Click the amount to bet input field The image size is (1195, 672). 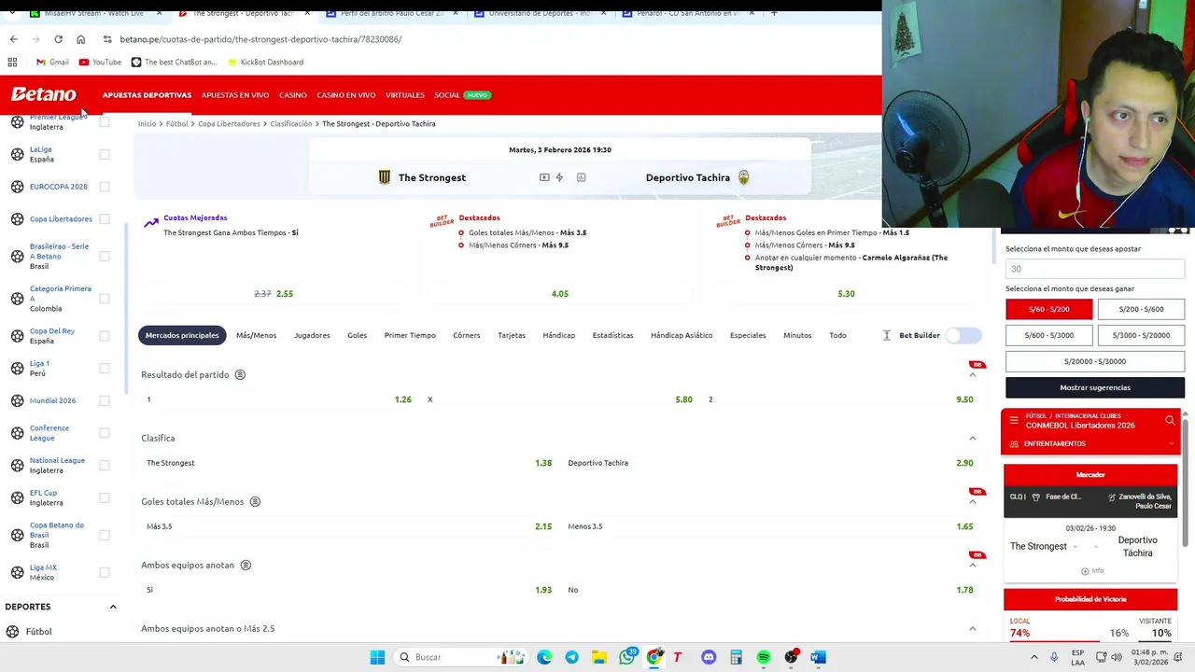coord(1095,269)
